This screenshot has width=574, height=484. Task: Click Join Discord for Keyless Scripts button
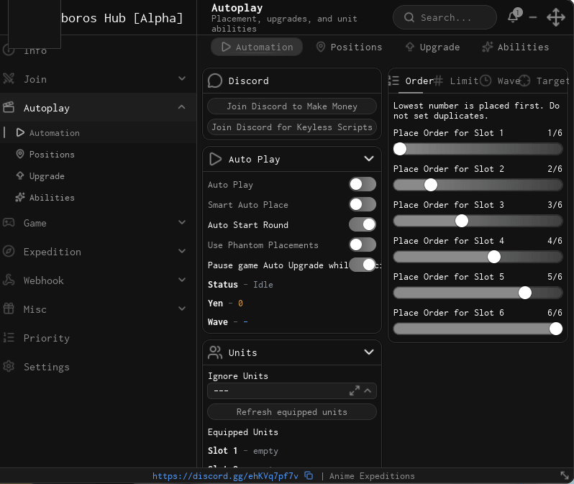pyautogui.click(x=292, y=127)
